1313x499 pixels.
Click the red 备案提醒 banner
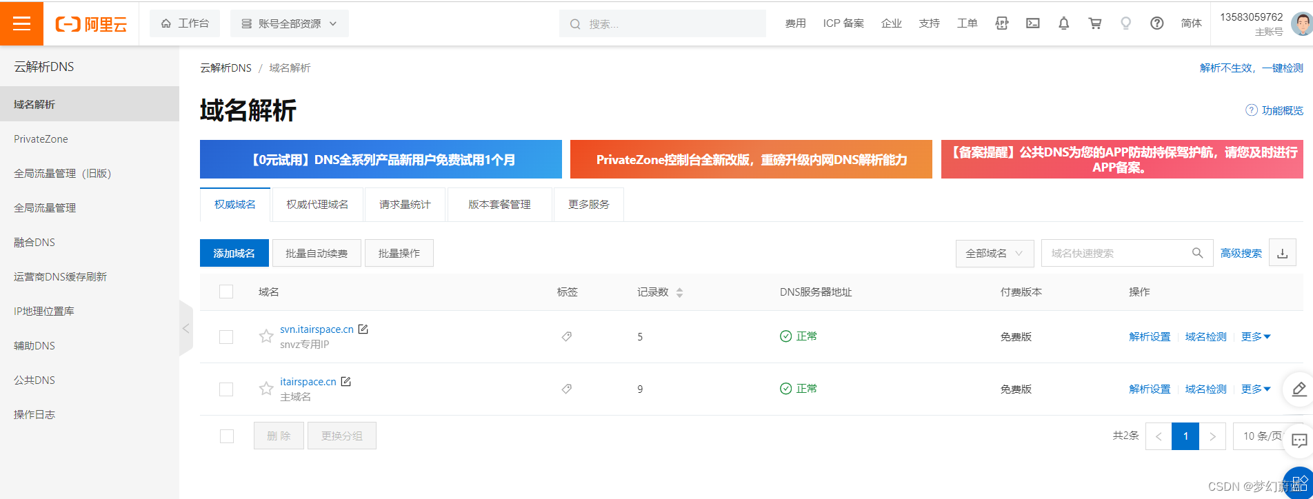[x=1122, y=159]
